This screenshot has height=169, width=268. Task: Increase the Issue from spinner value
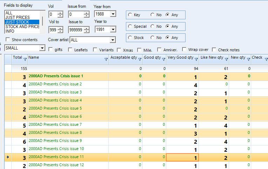87,13
